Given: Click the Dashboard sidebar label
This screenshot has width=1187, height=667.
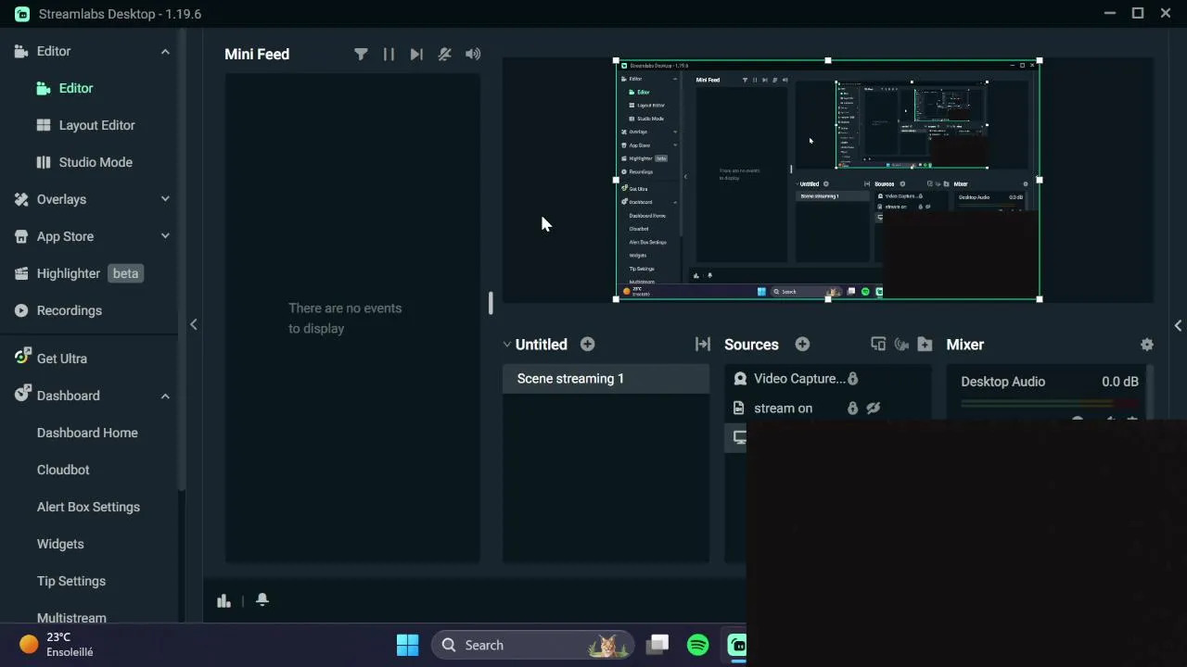Looking at the screenshot, I should click(68, 396).
